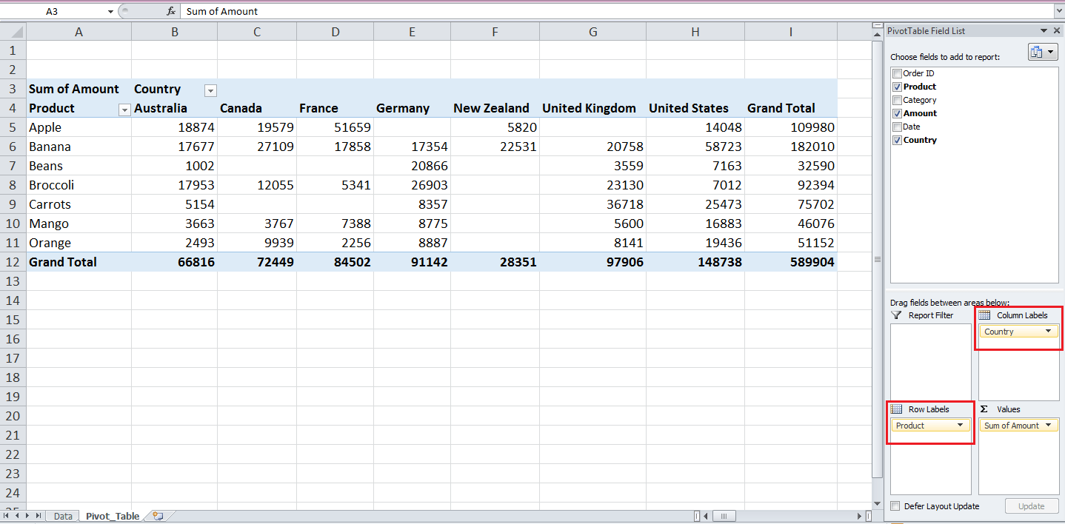Enable the Order ID field checkbox

click(x=895, y=73)
